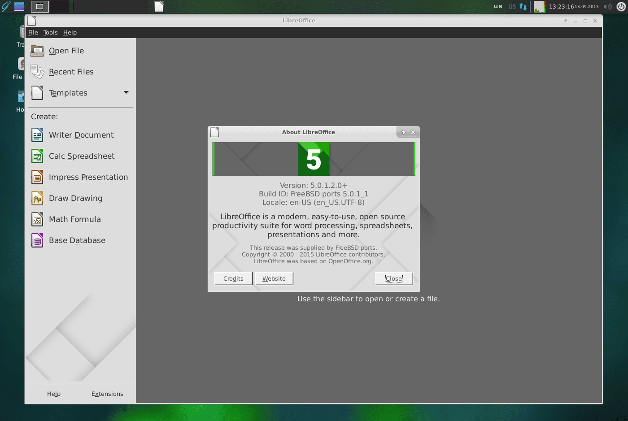Open the Help menu in menu bar

pos(70,32)
